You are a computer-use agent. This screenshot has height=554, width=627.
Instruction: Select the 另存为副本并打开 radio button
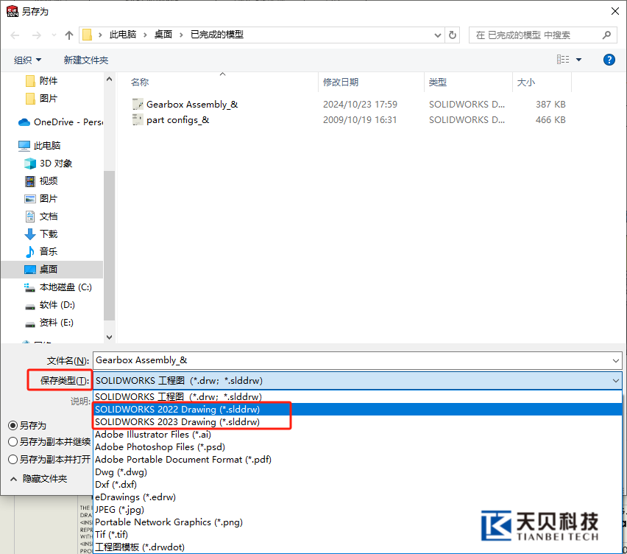tap(13, 459)
